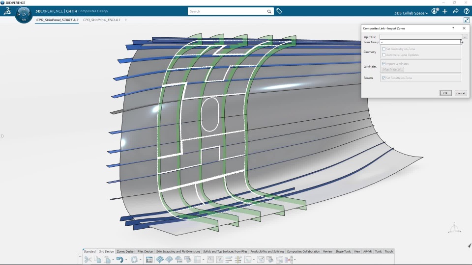Image resolution: width=472 pixels, height=265 pixels.
Task: Click the plus Add icon in top bar
Action: coord(445,11)
